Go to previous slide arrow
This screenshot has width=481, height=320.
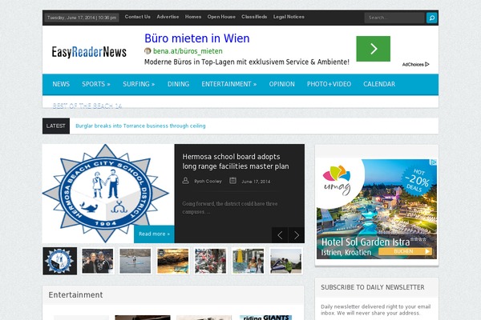(280, 235)
